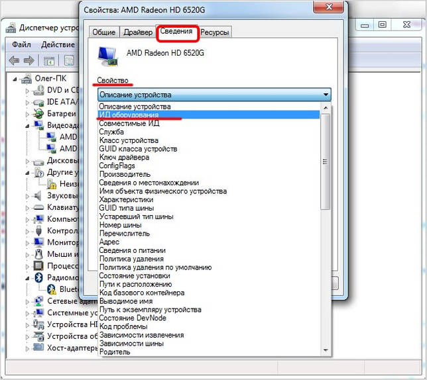Screen dimensions: 427x380
Task: Collapse the Видеоадаптеры tree node
Action: pyautogui.click(x=27, y=126)
